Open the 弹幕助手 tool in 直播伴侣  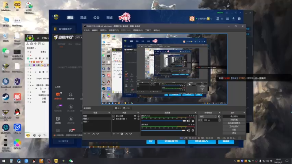pyautogui.click(x=58, y=96)
